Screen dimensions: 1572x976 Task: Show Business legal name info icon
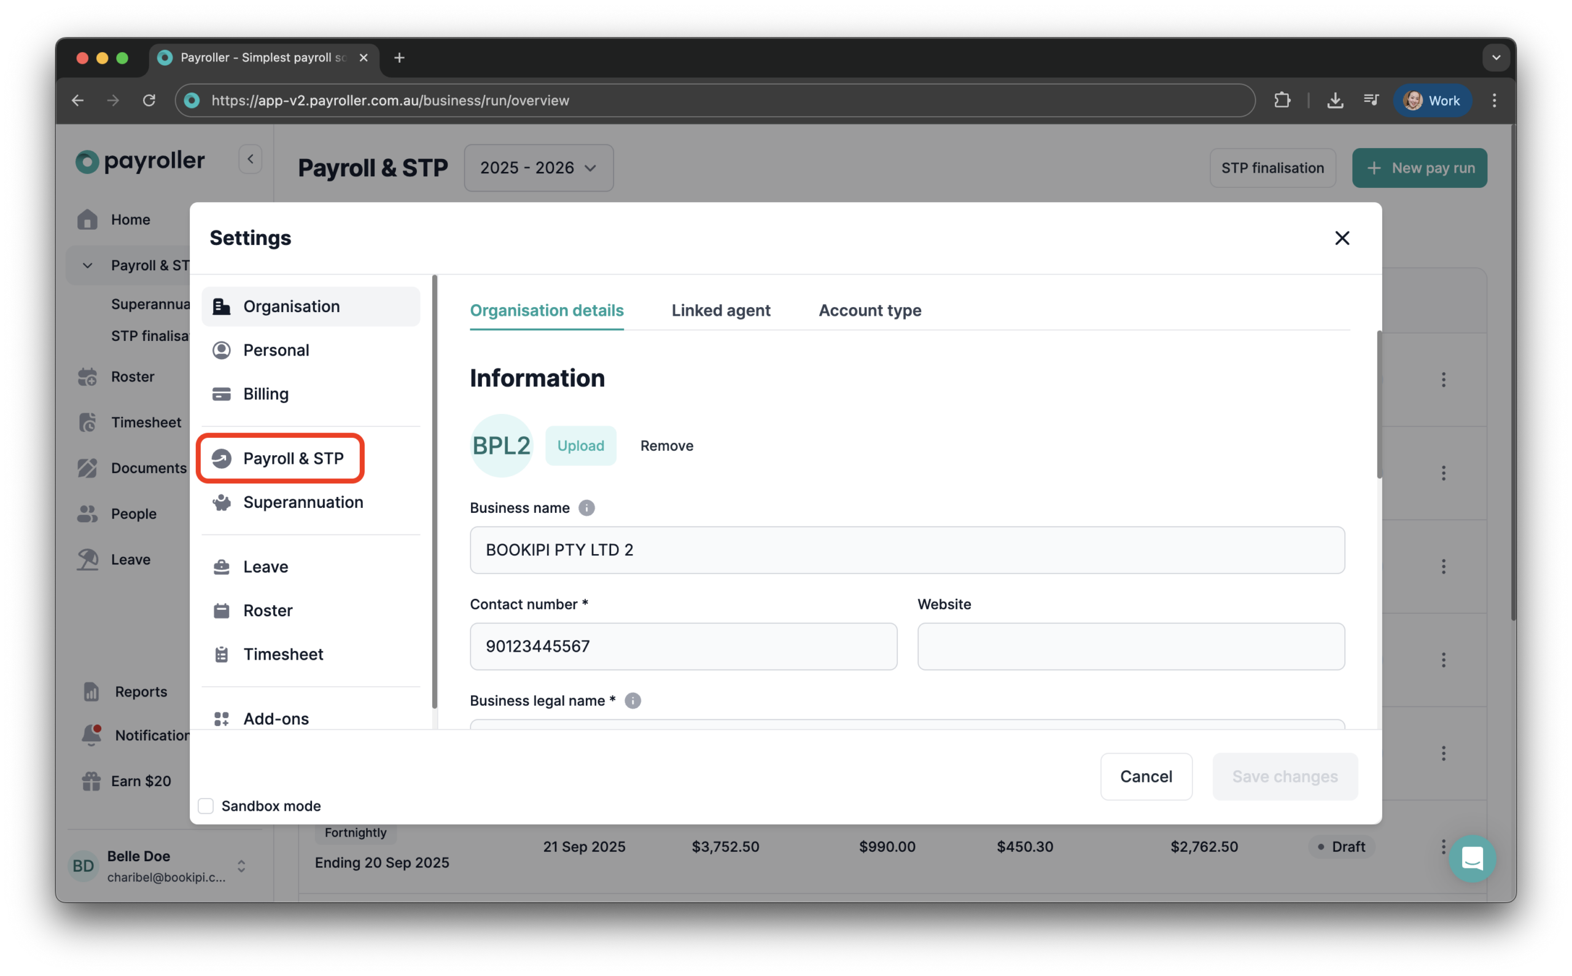pos(633,701)
